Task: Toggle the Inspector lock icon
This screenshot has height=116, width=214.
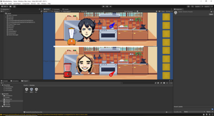Action: click(210, 9)
